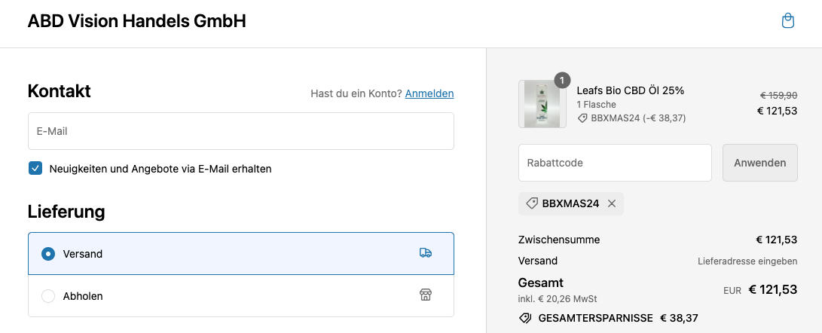The image size is (822, 333).
Task: Click the ABD Vision Handels GmbH header
Action: click(137, 22)
